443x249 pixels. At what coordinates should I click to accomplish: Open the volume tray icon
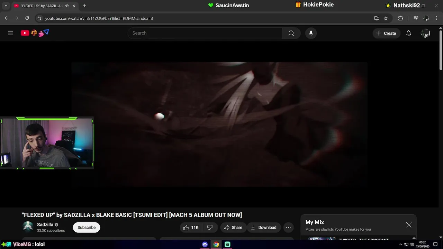point(412,244)
